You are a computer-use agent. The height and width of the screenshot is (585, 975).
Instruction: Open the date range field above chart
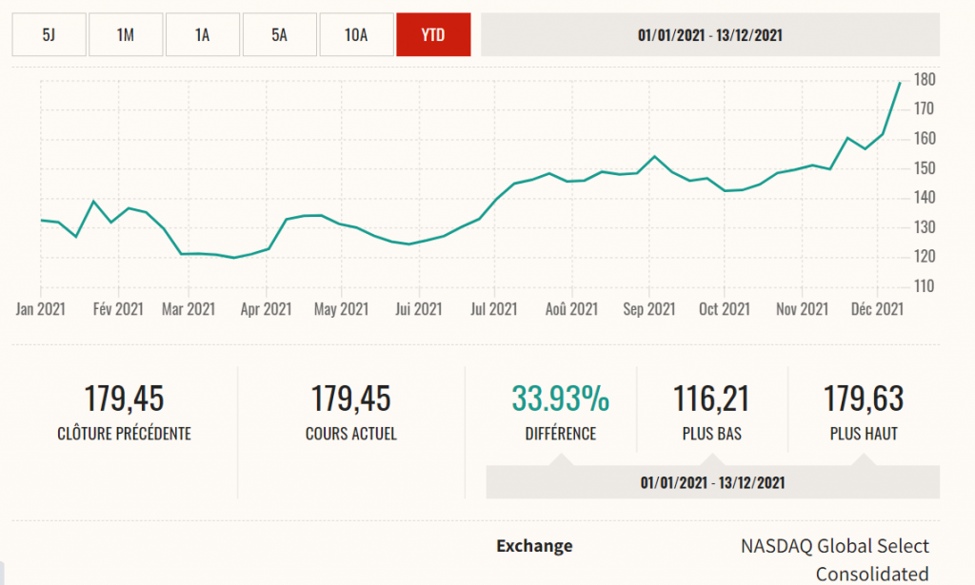coord(710,35)
